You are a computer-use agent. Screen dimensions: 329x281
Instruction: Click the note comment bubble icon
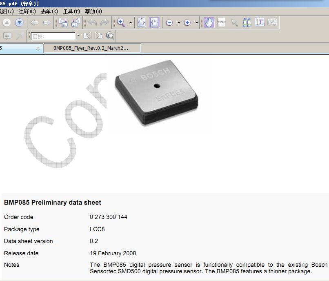click(x=7, y=36)
